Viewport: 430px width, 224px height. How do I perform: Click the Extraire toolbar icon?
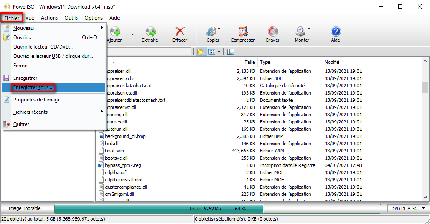click(150, 32)
